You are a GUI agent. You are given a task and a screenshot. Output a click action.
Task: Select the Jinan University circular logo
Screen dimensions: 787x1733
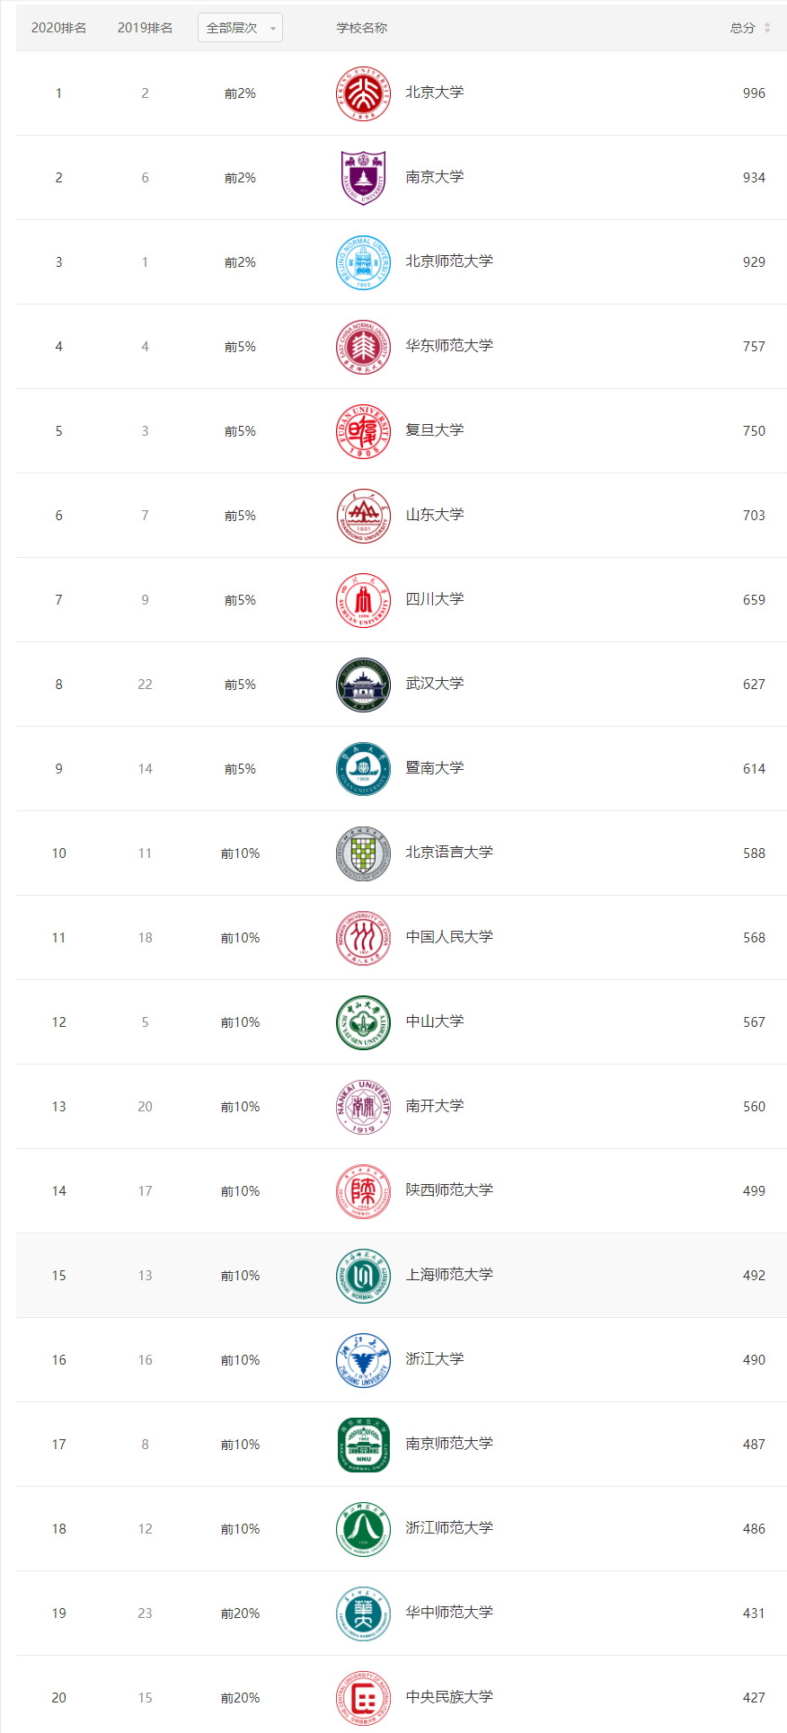point(363,768)
